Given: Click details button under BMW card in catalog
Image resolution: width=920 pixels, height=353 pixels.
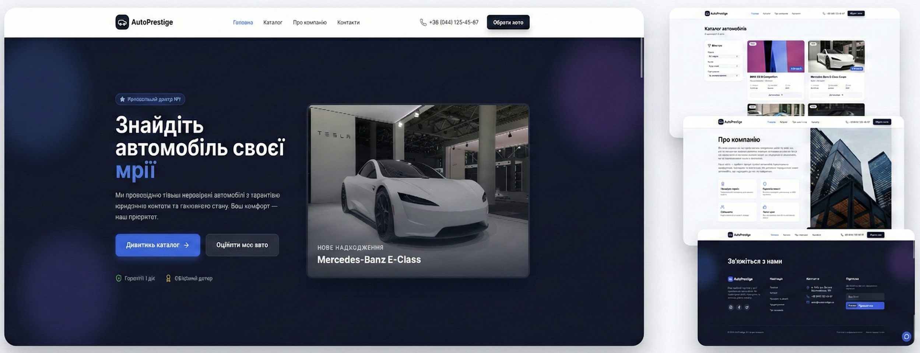Looking at the screenshot, I should tap(775, 95).
